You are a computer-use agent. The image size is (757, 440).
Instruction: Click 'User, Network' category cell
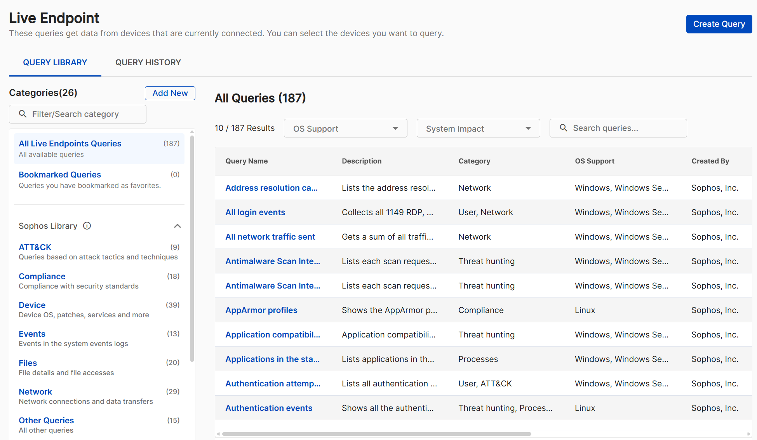[486, 212]
